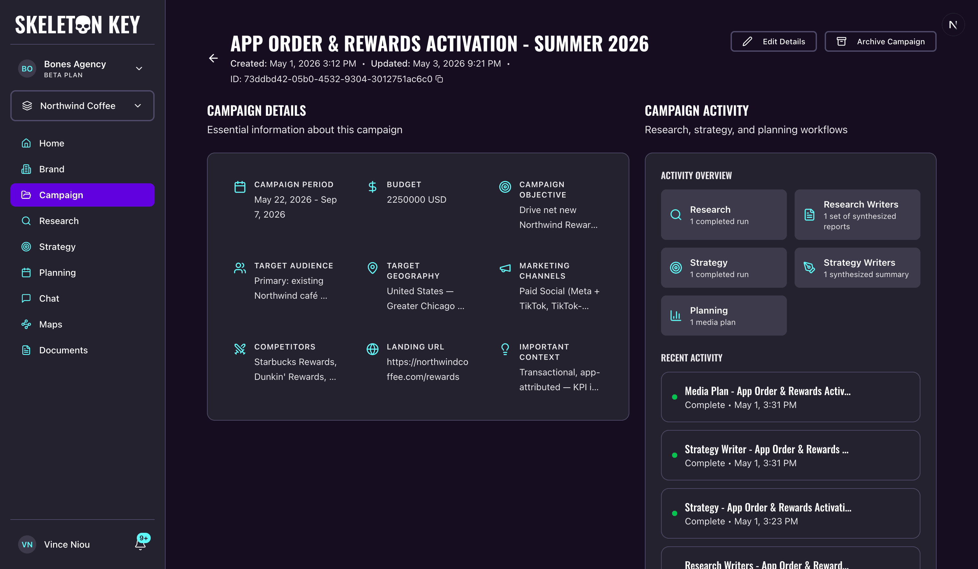Click the layers icon in Northwind Coffee selector
The width and height of the screenshot is (978, 569).
[27, 106]
